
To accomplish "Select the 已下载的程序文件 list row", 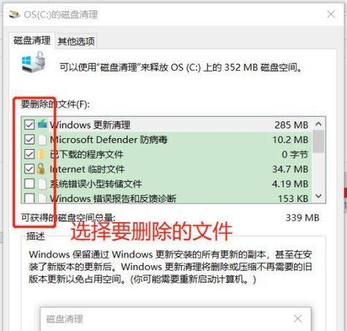I will point(167,154).
